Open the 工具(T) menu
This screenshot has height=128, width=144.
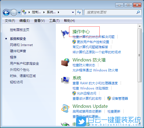point(54,21)
